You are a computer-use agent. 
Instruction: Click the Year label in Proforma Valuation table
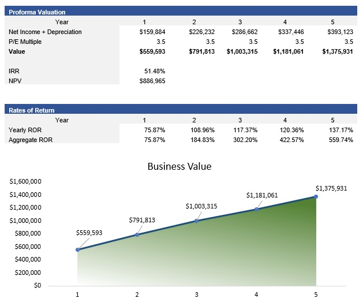pyautogui.click(x=62, y=22)
